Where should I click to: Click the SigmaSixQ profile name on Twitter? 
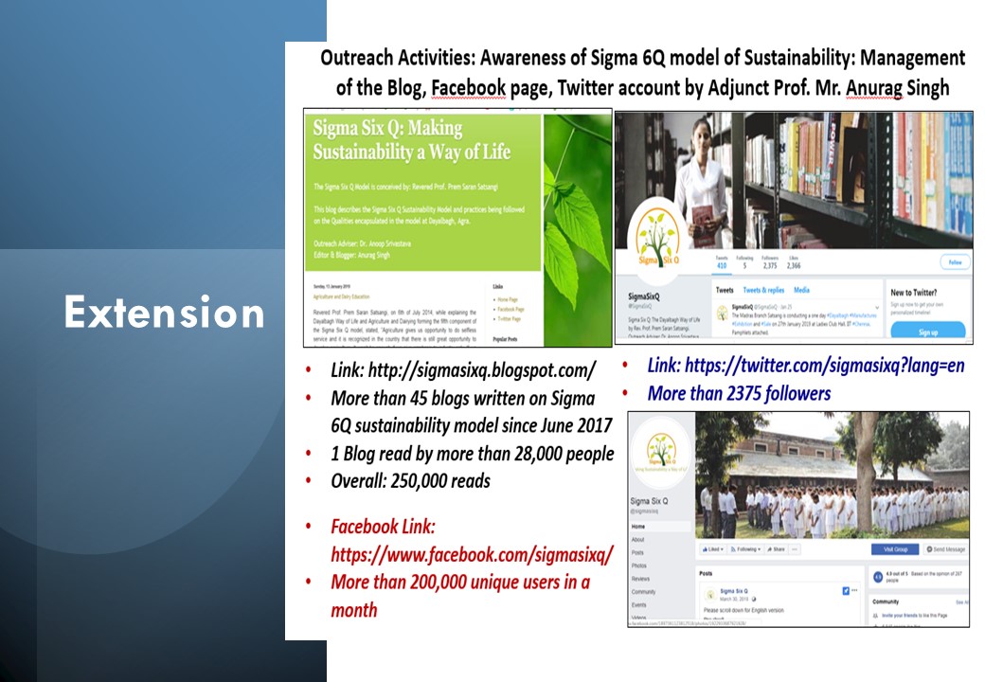coord(644,296)
